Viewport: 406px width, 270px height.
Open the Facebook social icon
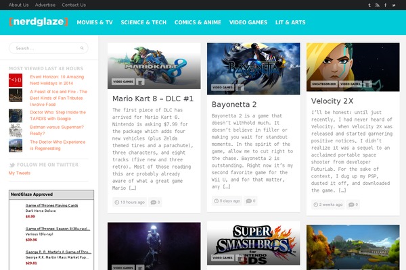tap(386, 5)
